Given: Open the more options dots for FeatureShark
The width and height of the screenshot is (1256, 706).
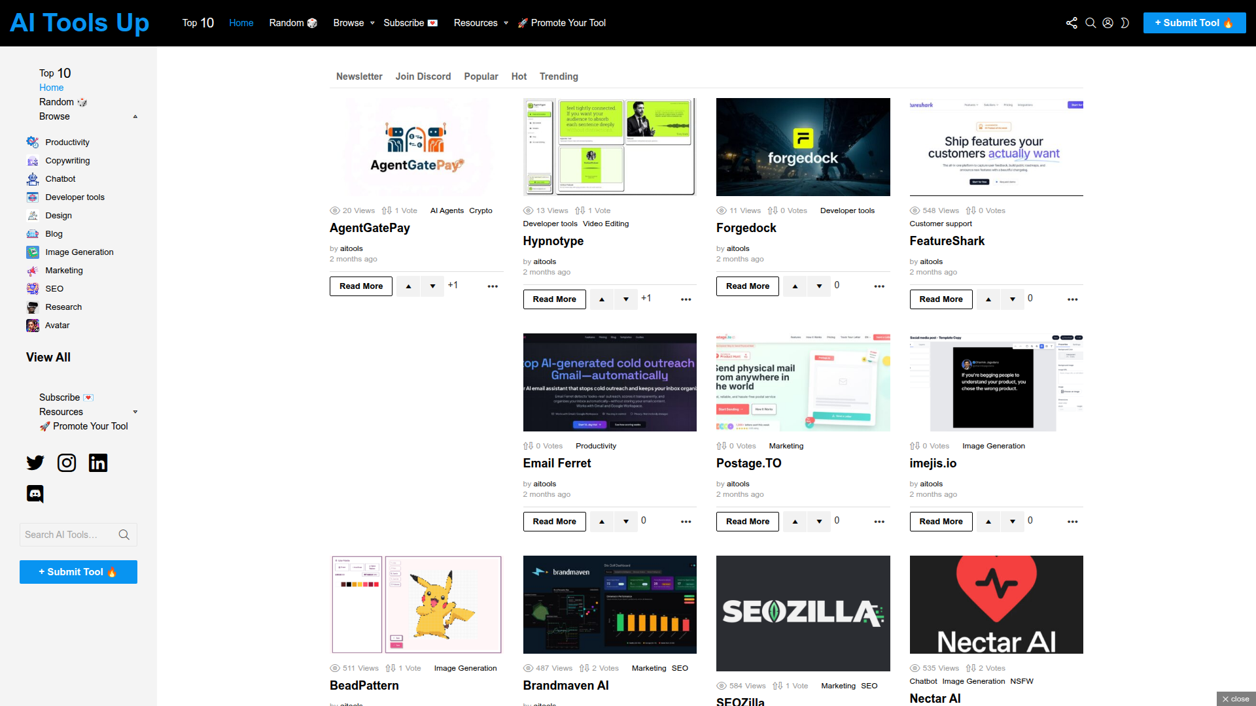Looking at the screenshot, I should tap(1073, 299).
